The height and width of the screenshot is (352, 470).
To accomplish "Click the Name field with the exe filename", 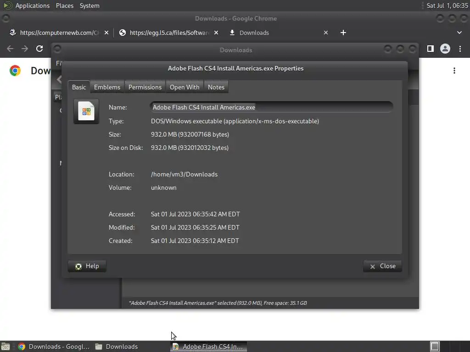I will [x=271, y=107].
